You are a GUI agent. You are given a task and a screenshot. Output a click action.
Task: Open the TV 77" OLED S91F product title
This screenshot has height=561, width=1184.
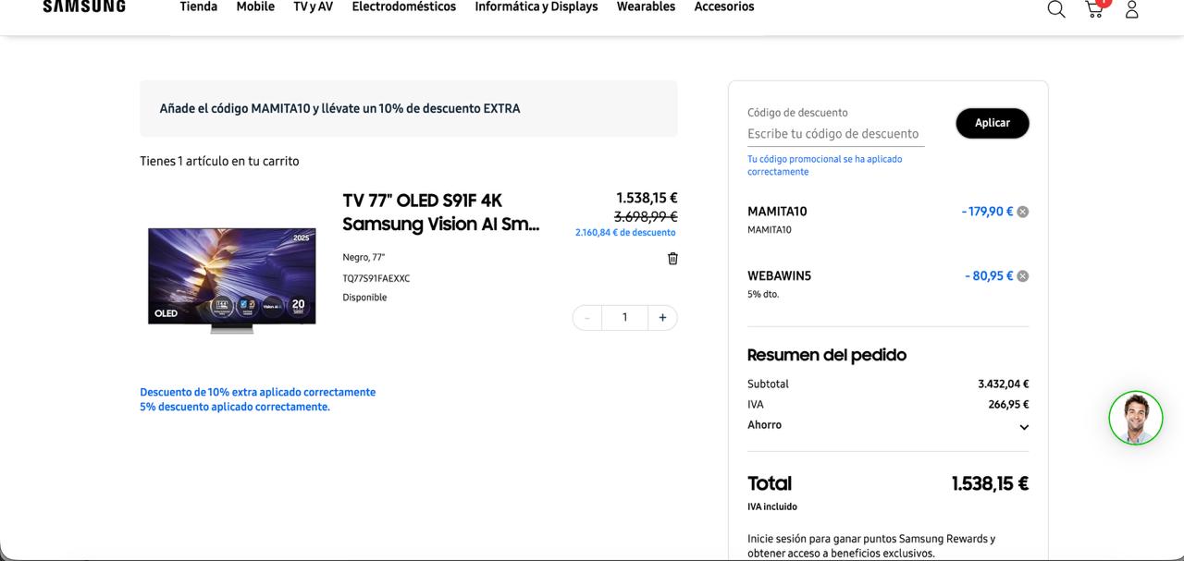(x=440, y=213)
